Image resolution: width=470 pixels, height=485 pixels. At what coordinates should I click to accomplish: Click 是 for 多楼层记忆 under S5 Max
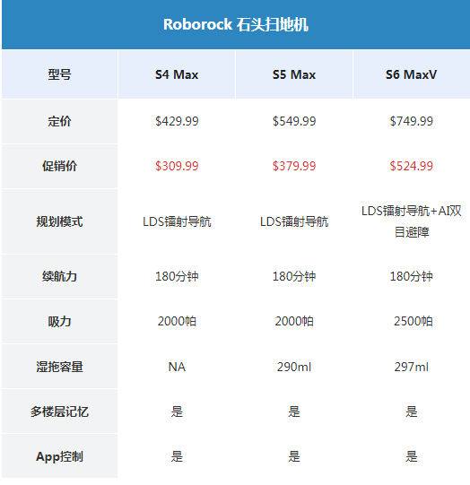pos(294,411)
